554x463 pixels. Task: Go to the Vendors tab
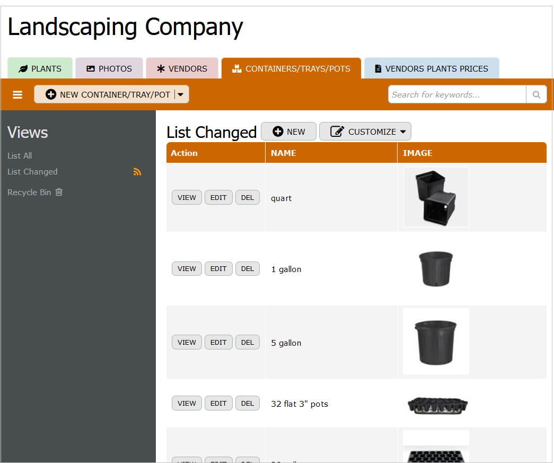pyautogui.click(x=182, y=68)
